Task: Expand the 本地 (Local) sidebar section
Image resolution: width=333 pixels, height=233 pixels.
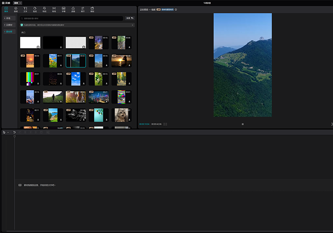Action: (x=8, y=18)
